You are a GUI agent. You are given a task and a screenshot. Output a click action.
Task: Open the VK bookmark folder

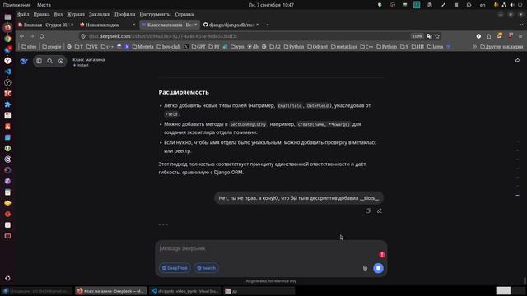pyautogui.click(x=91, y=47)
